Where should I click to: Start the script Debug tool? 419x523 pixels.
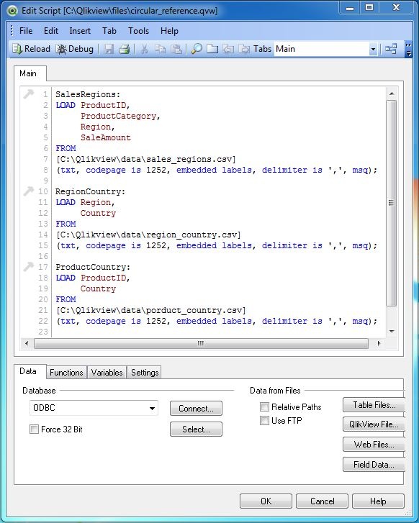(74, 49)
